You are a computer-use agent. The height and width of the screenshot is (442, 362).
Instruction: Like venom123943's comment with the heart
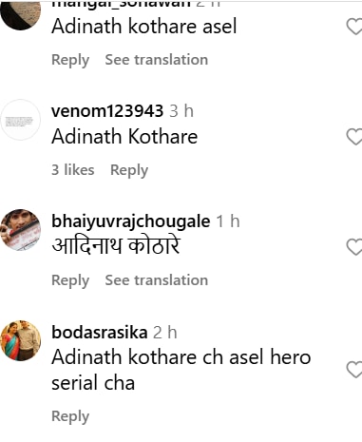(354, 137)
